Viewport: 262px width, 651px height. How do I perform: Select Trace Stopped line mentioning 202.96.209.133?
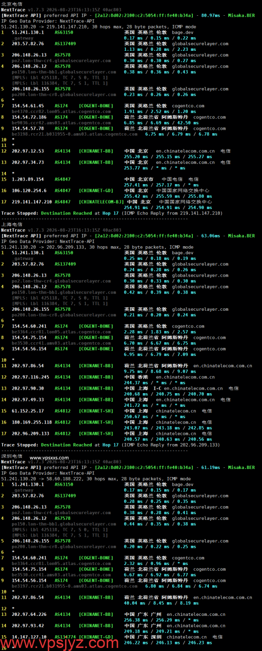(110, 445)
